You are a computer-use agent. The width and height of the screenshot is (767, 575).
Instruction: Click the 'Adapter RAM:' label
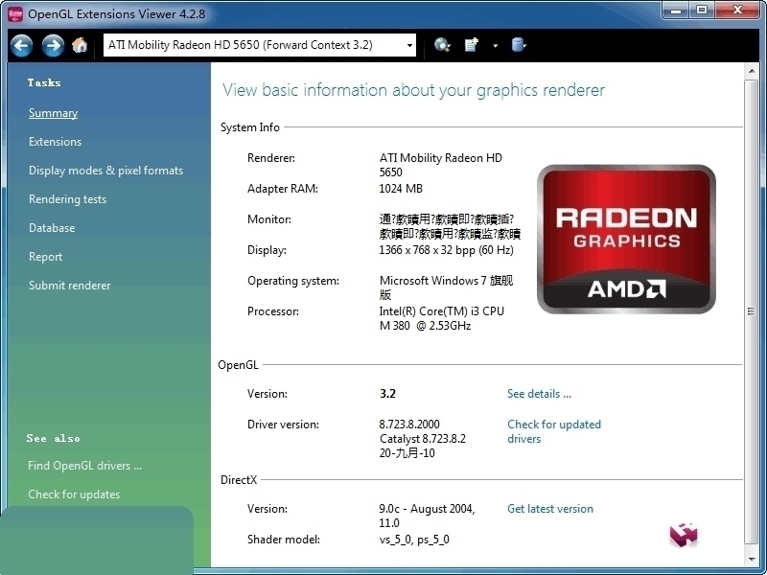pyautogui.click(x=283, y=189)
